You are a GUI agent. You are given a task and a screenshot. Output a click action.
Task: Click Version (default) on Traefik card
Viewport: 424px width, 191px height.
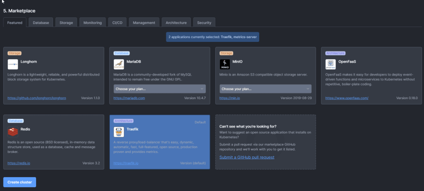[193, 163]
